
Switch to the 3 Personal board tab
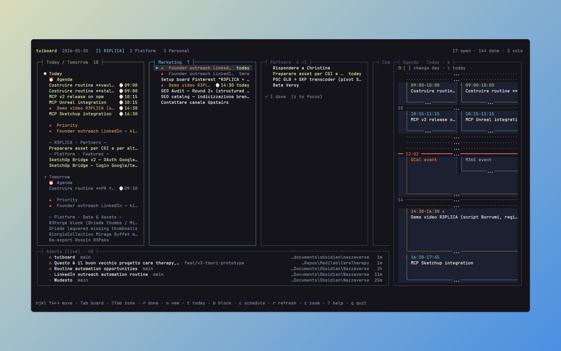point(176,51)
